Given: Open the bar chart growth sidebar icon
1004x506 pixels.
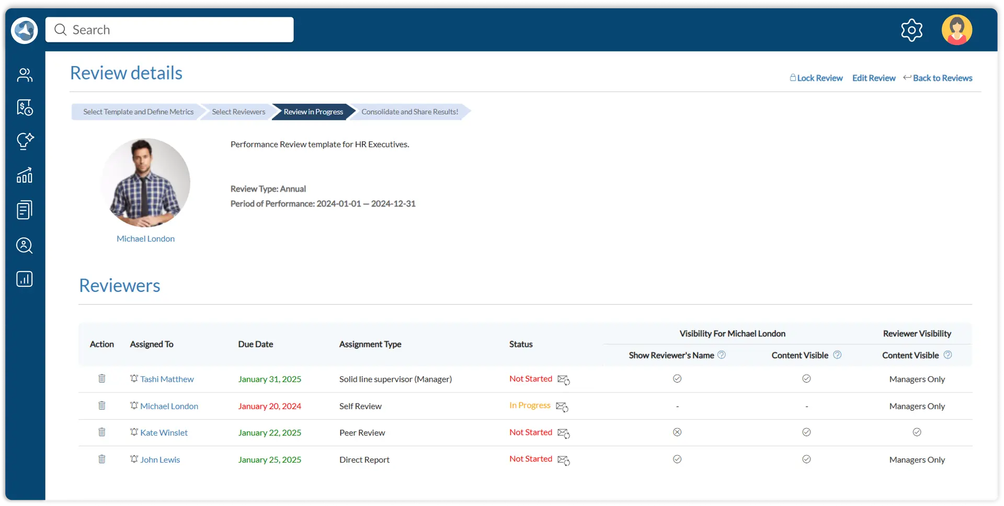Looking at the screenshot, I should tap(25, 175).
